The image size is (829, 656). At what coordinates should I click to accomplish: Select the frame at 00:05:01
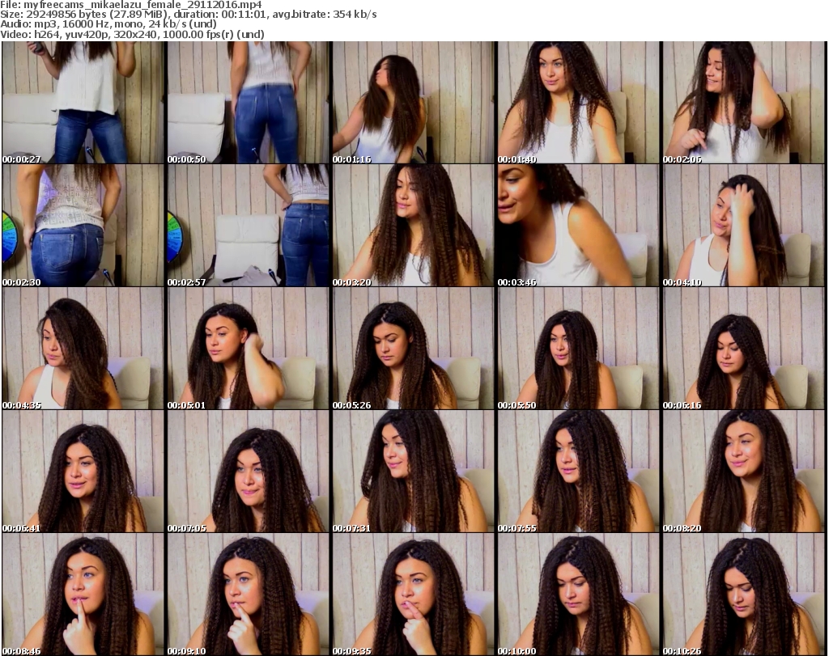(248, 349)
